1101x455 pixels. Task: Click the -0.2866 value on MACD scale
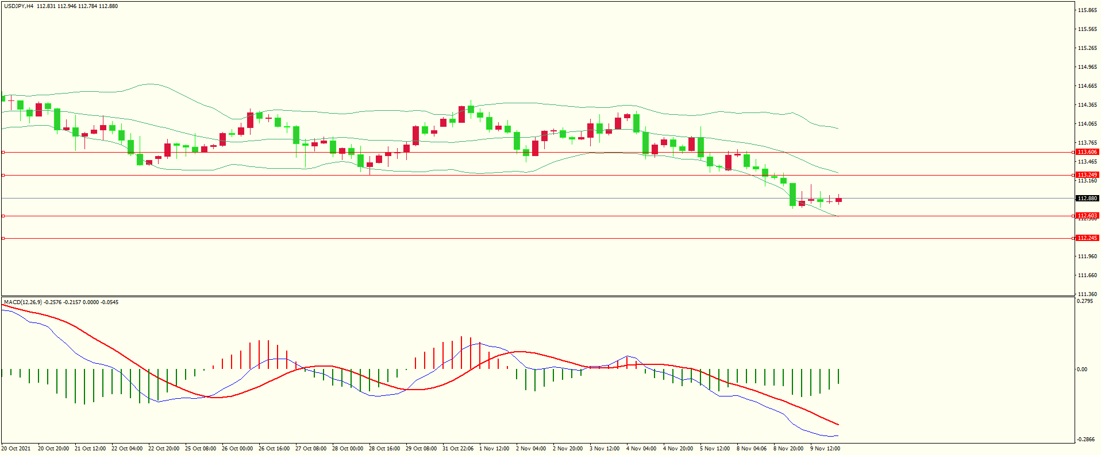tap(1085, 440)
